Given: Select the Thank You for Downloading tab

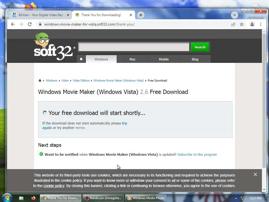Looking at the screenshot, I should (x=104, y=15).
